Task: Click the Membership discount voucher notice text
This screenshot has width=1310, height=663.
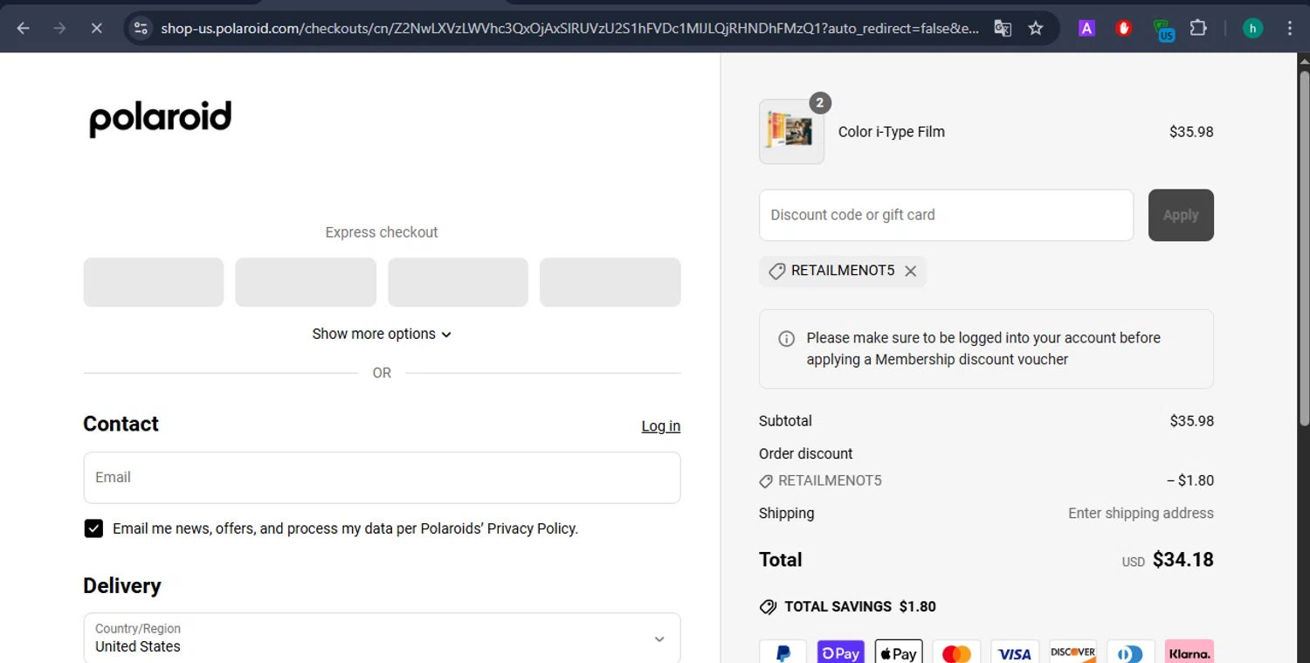Action: click(983, 349)
